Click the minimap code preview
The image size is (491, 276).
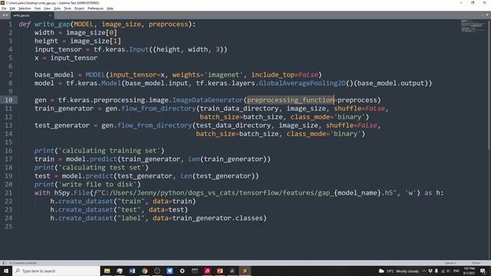tap(473, 26)
